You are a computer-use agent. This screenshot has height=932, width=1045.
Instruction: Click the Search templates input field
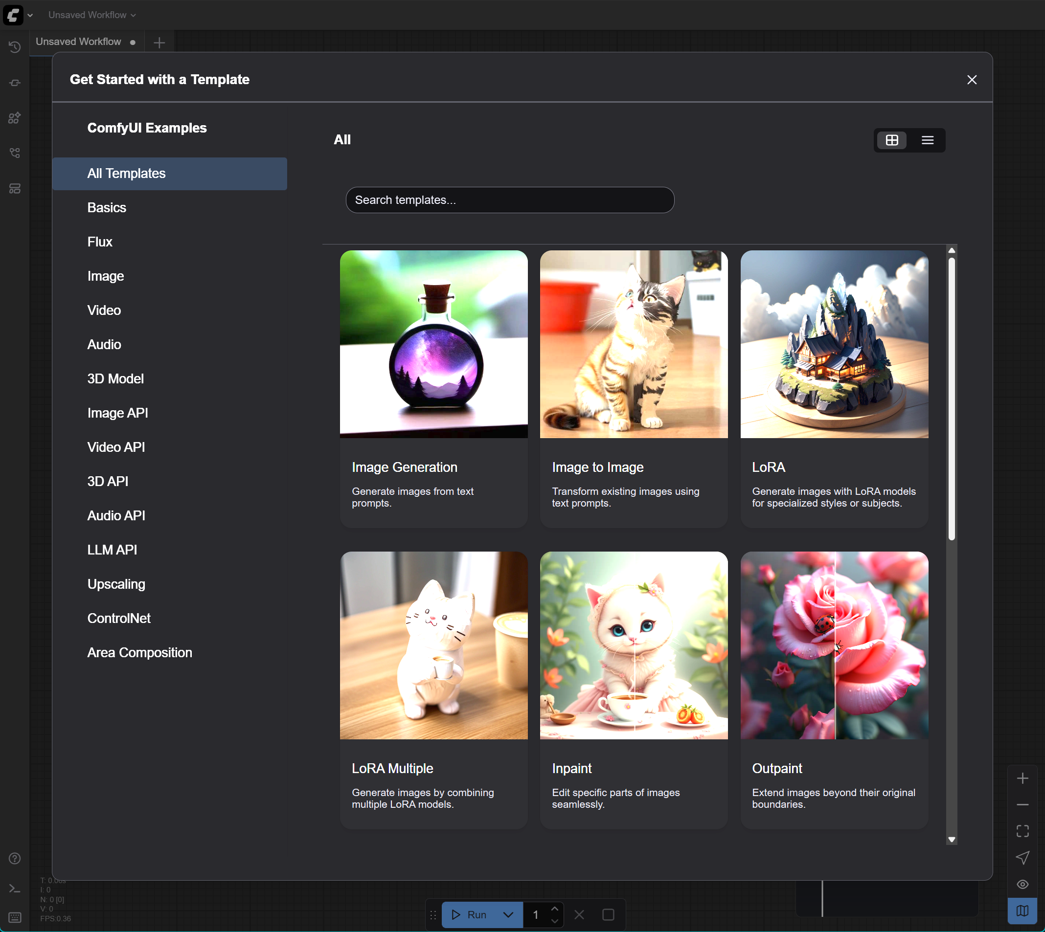point(510,200)
